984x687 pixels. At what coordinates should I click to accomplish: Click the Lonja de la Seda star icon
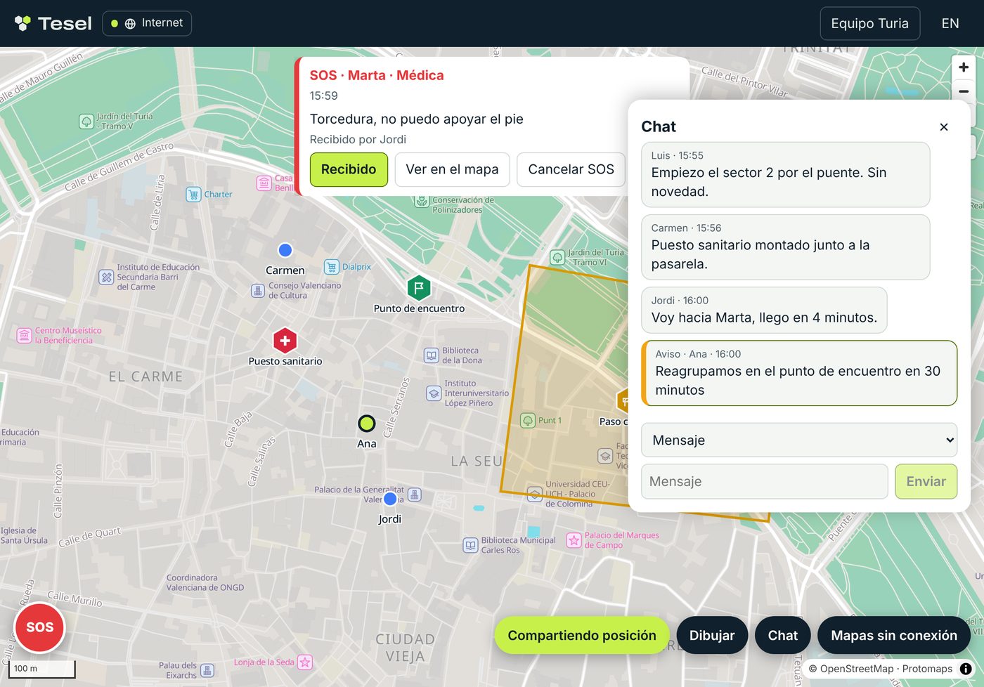[x=305, y=662]
